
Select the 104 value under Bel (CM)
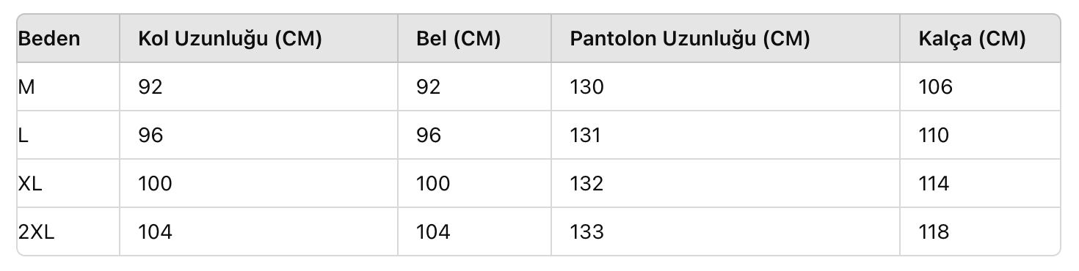pos(432,231)
